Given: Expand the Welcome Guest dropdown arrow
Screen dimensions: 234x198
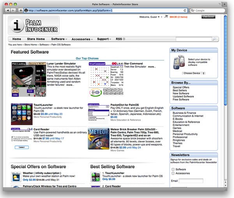Looking at the screenshot, I should tap(161, 17).
